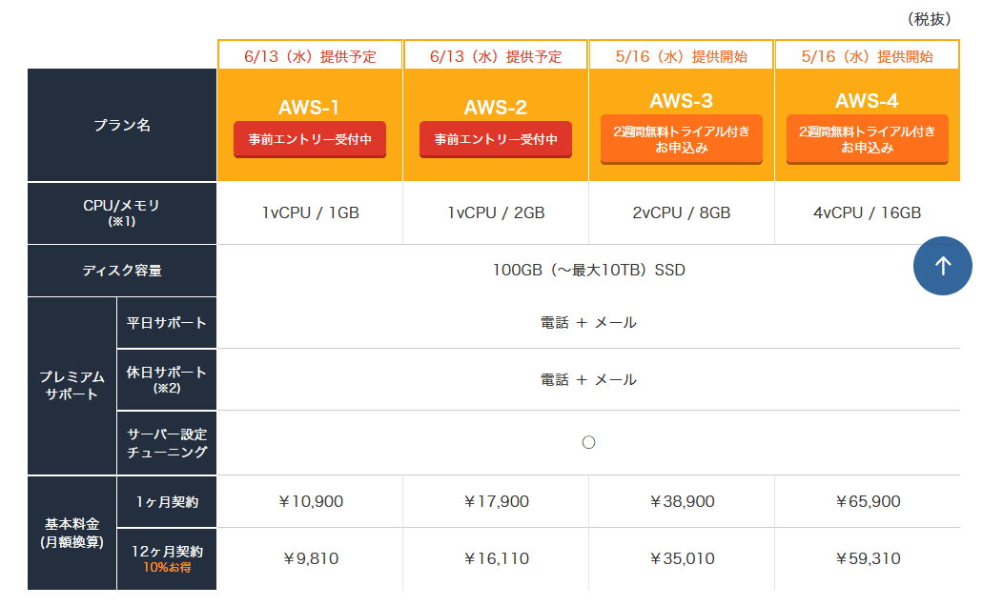1003x606 pixels.
Task: Click the 休日サポート (※2) row header
Action: (166, 380)
